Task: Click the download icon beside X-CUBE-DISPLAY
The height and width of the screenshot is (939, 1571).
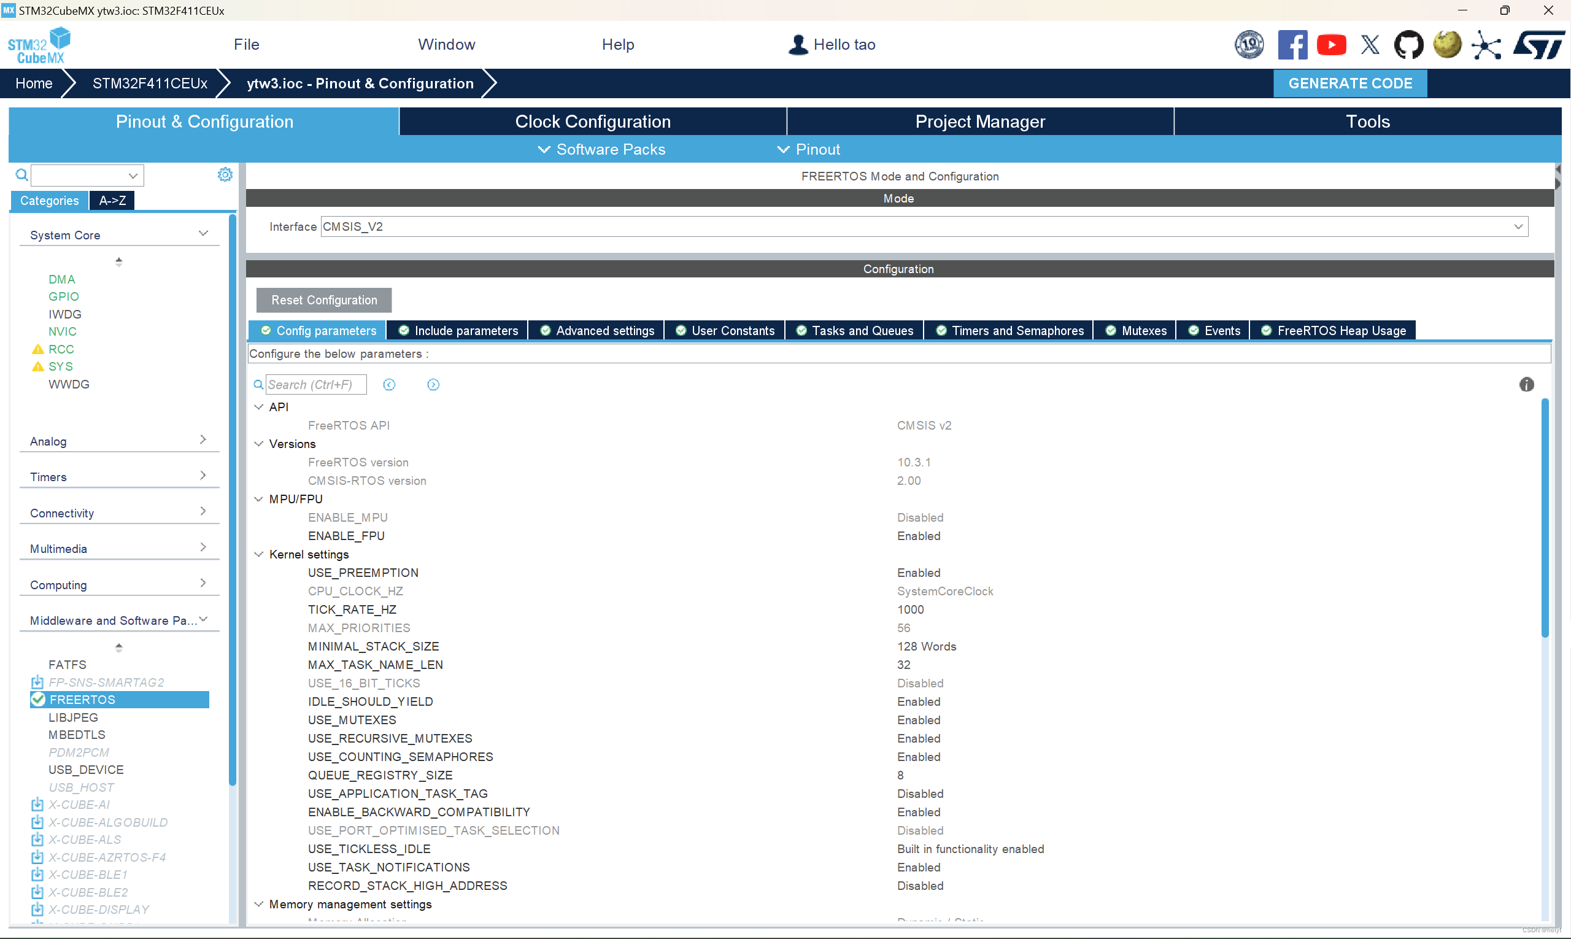Action: tap(37, 910)
